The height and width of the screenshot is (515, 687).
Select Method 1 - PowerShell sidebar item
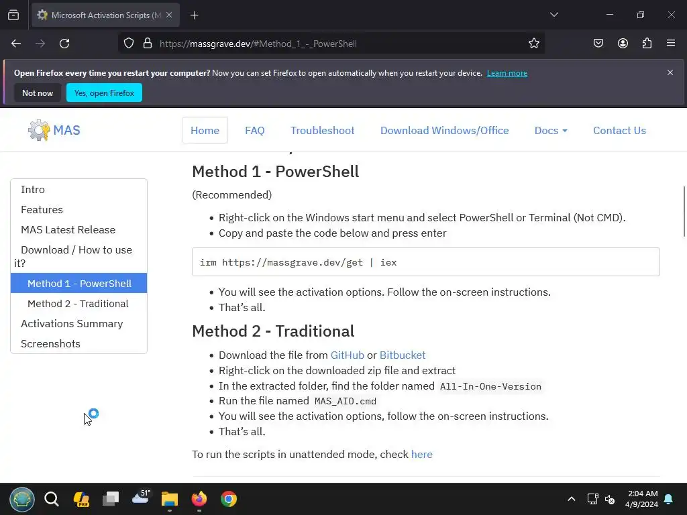(79, 284)
